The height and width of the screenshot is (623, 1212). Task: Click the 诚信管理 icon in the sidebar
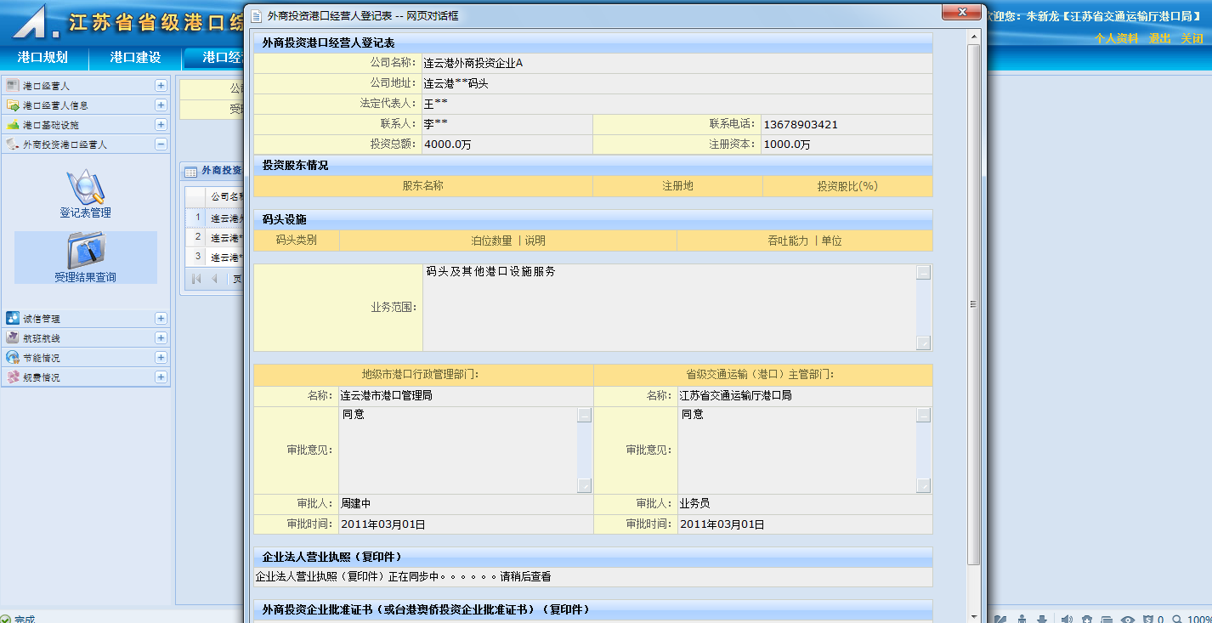tap(13, 319)
